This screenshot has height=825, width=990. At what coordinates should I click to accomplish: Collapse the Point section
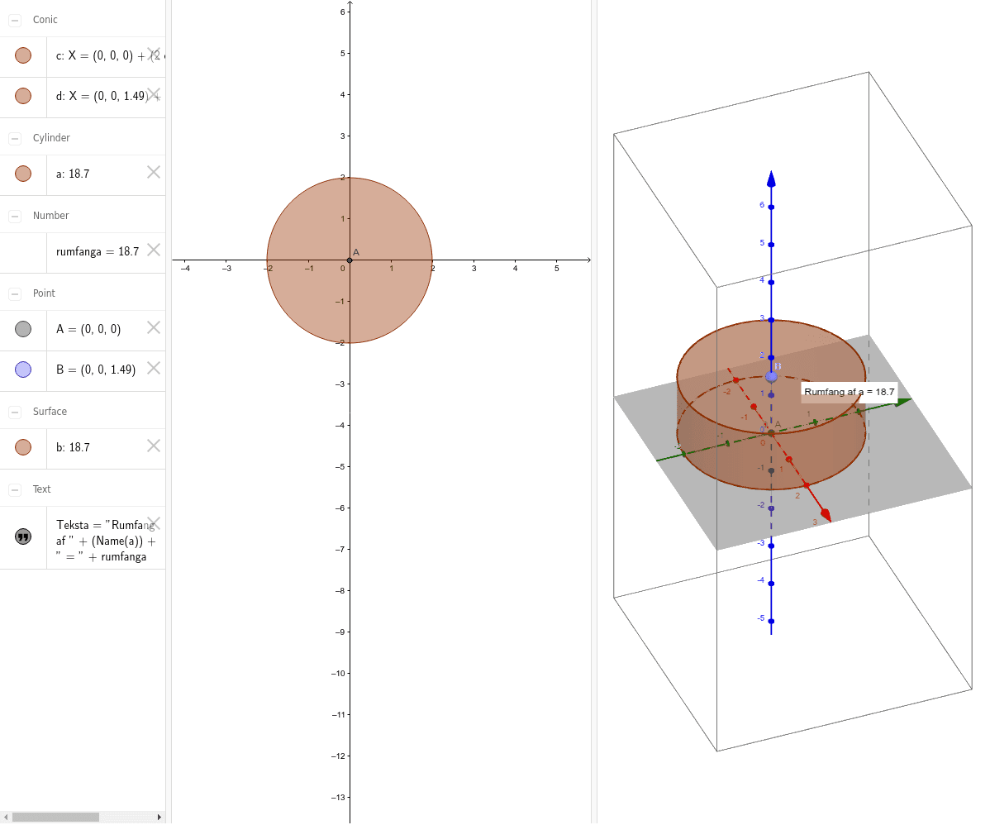coord(13,293)
